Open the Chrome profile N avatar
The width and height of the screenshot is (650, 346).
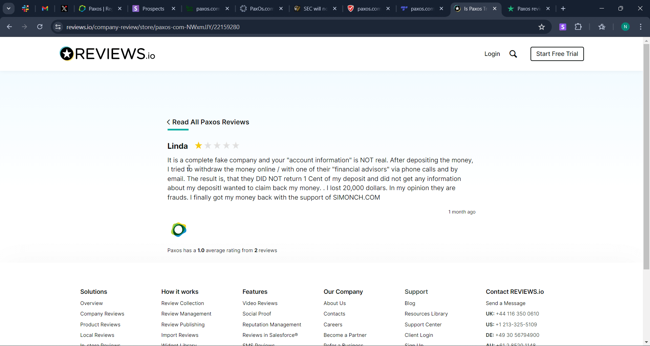coord(625,27)
